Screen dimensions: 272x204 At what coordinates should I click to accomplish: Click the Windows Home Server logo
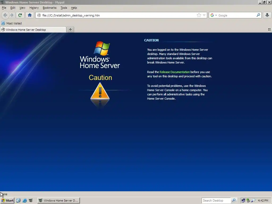[x=100, y=55]
